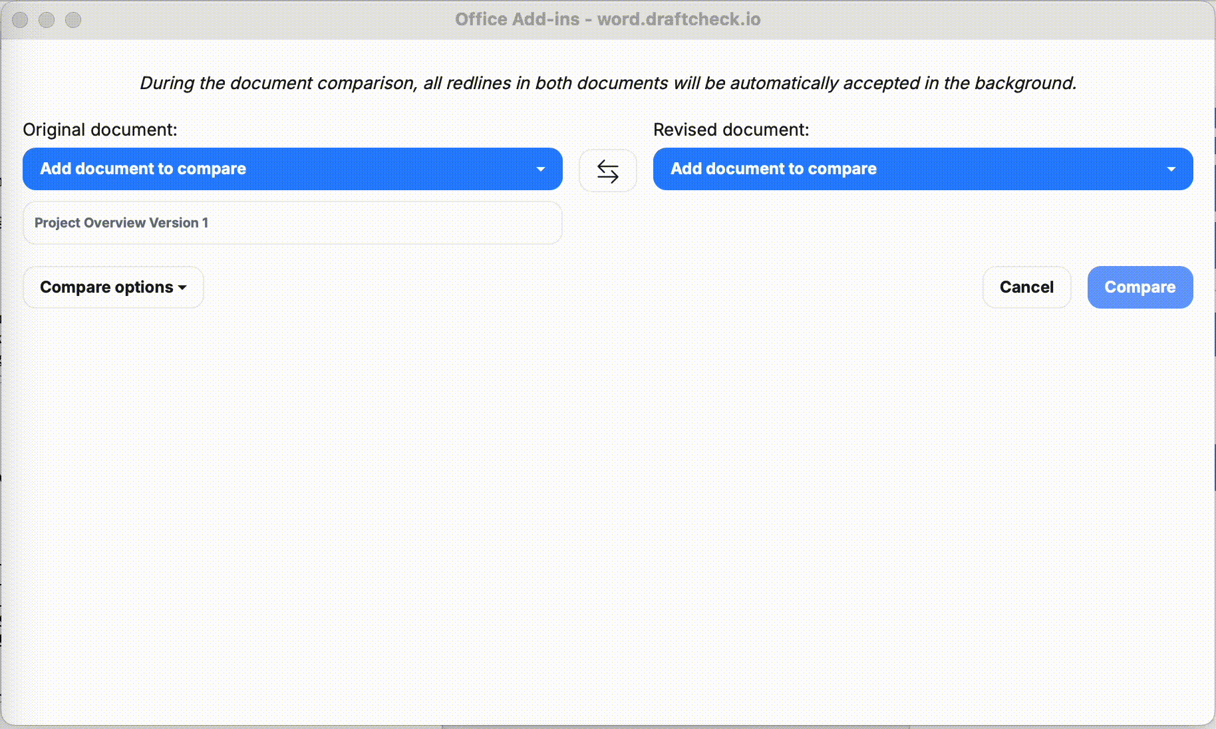Viewport: 1216px width, 729px height.
Task: Click the 'Add document to compare' text under Revised document
Action: coord(773,169)
